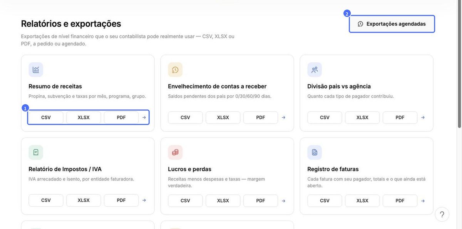Open Lucros e perdas arrow
The image size is (462, 229).
coord(283,201)
